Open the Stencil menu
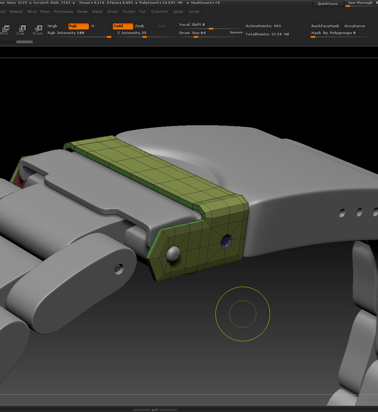The width and height of the screenshot is (378, 412). pyautogui.click(x=97, y=12)
